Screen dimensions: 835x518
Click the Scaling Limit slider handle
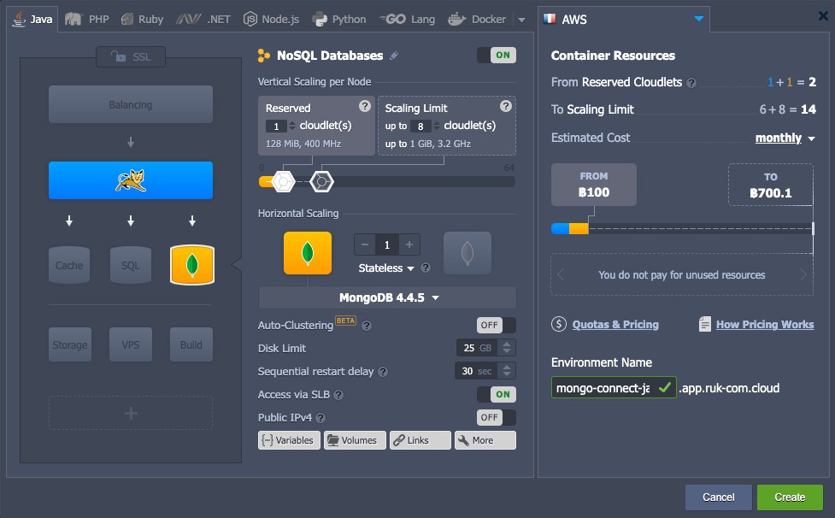point(321,182)
